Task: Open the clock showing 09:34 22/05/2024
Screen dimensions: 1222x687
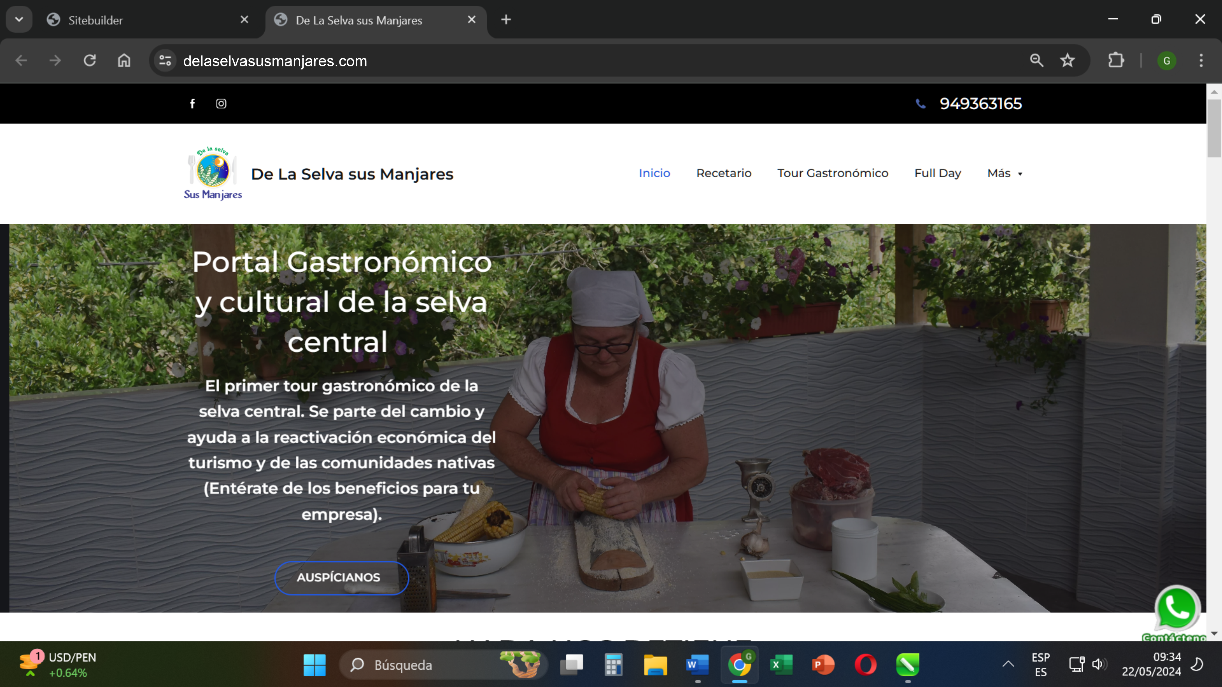Action: coord(1151,664)
